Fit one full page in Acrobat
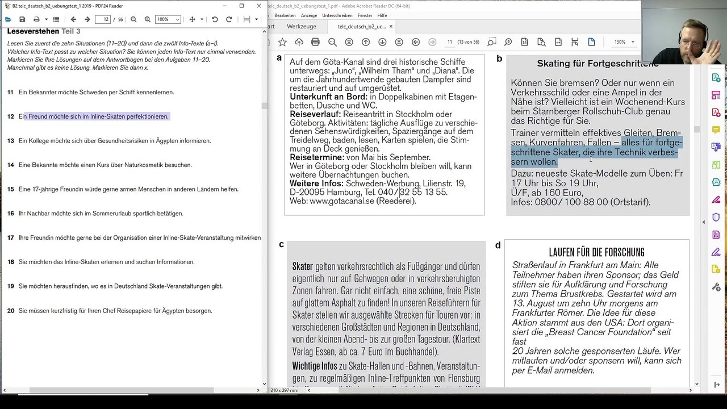727x409 pixels. pyautogui.click(x=541, y=42)
